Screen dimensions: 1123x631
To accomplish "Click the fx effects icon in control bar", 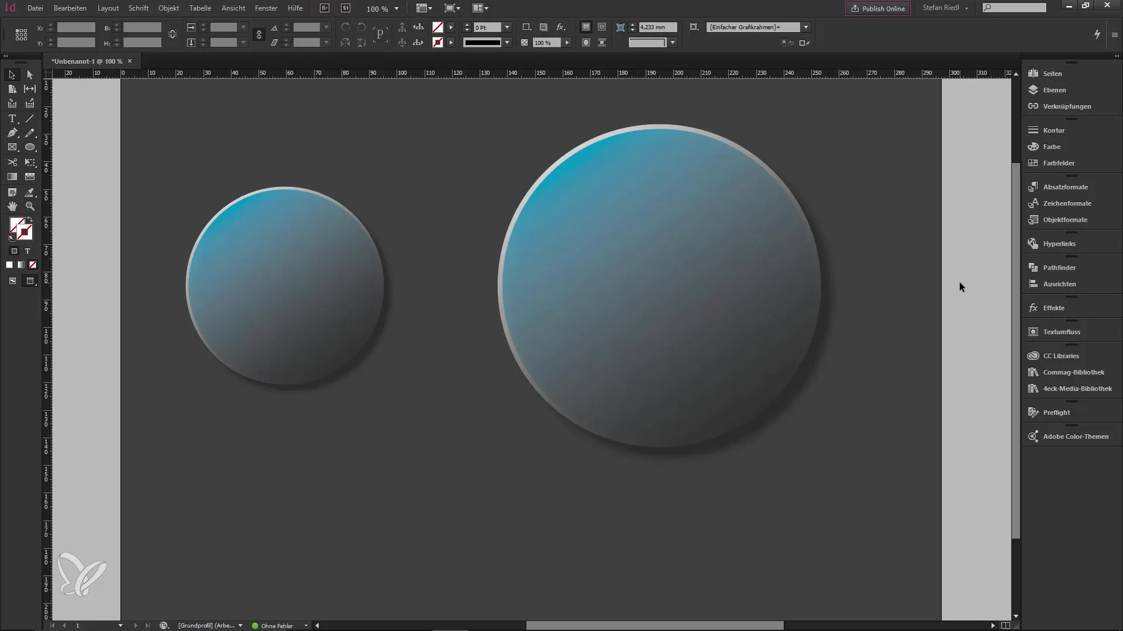I will point(560,27).
